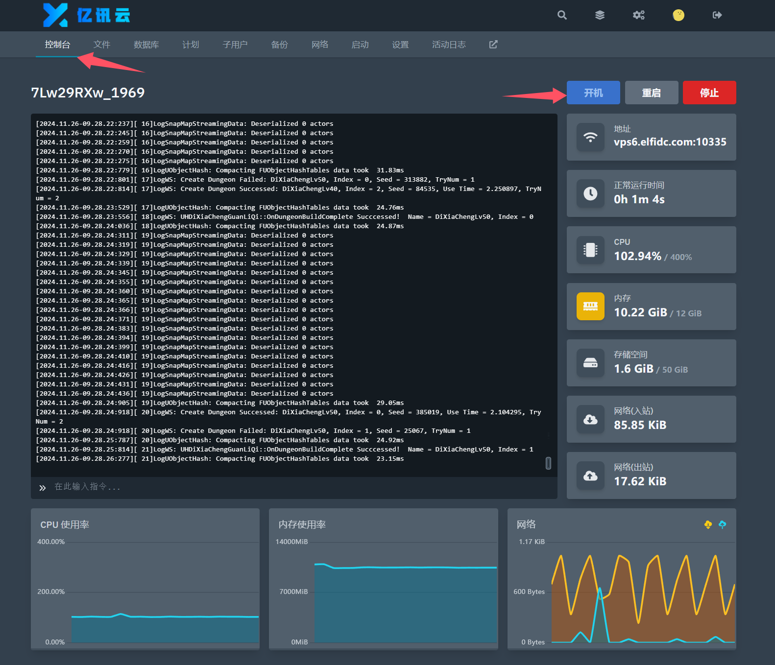Open the 网络 tab
The image size is (775, 665).
point(319,45)
